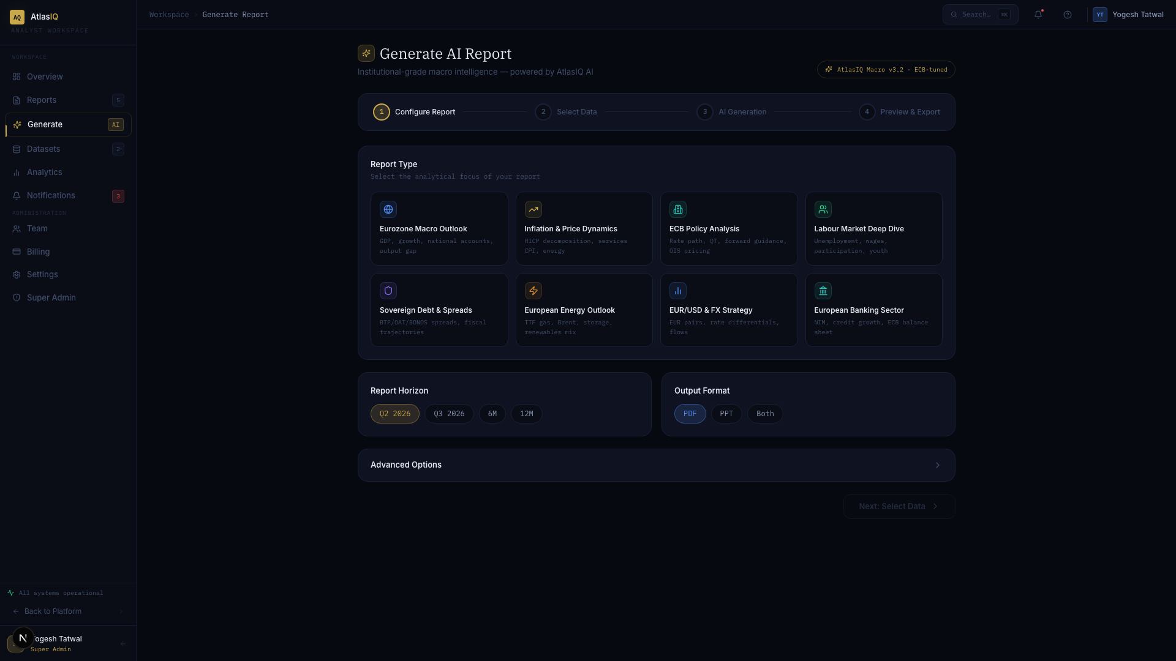The height and width of the screenshot is (661, 1176).
Task: Go to step 1 Configure Report
Action: pyautogui.click(x=414, y=112)
